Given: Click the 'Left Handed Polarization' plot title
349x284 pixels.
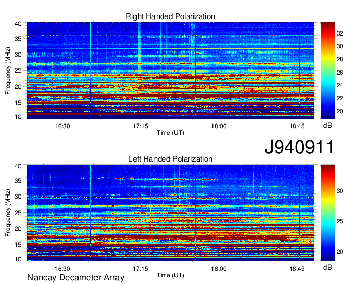Looking at the screenshot, I should tap(170, 159).
